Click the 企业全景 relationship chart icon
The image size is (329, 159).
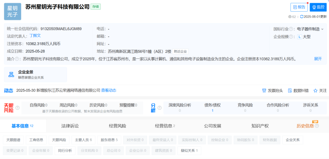12,75
